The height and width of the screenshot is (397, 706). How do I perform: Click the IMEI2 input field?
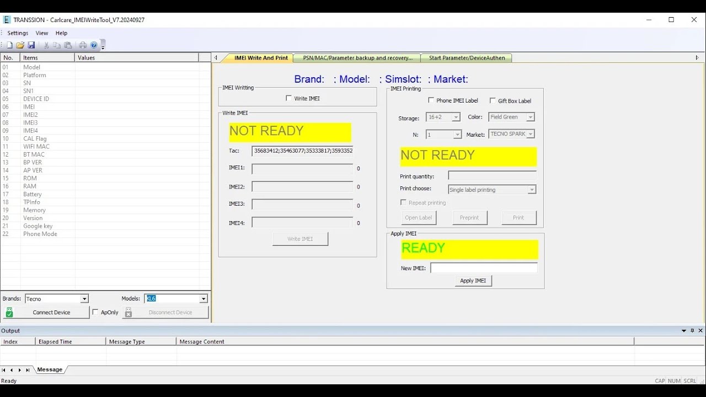(x=302, y=187)
